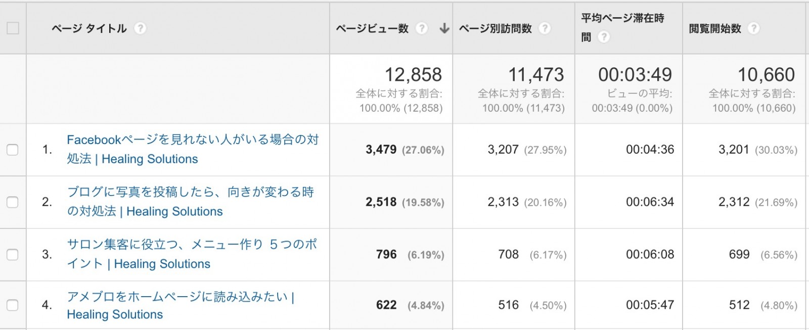Check the box for row 4 アメブロ
The image size is (809, 330).
point(12,305)
